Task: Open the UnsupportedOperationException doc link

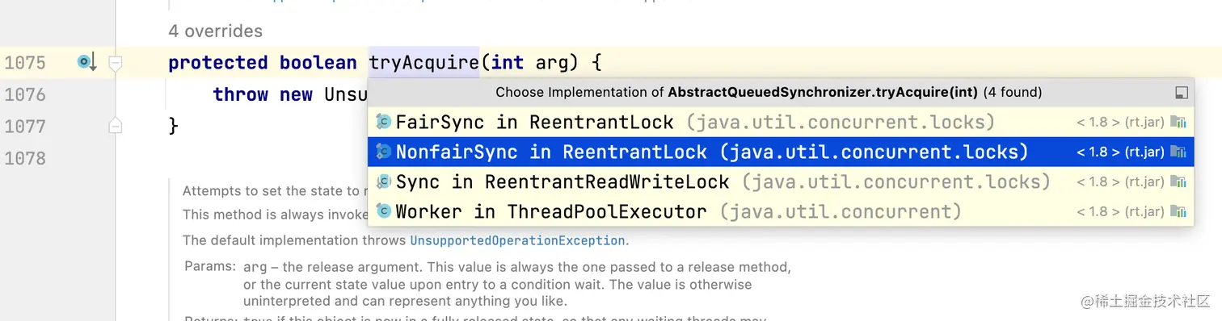Action: pos(518,240)
